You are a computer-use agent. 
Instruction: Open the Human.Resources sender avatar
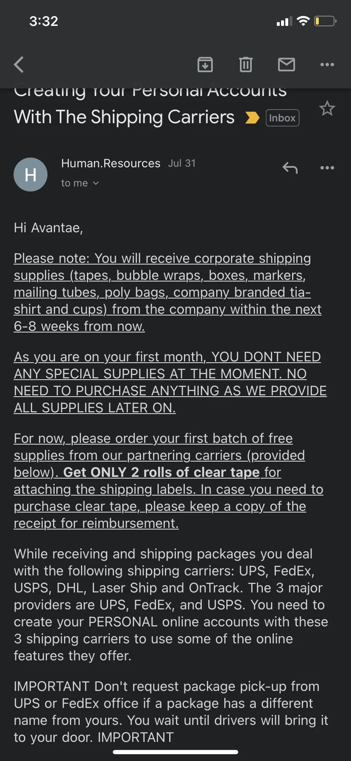(31, 175)
